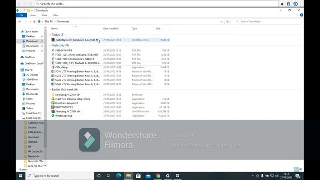Click the Up one level arrow
This screenshot has height=180, width=320.
pos(34,21)
